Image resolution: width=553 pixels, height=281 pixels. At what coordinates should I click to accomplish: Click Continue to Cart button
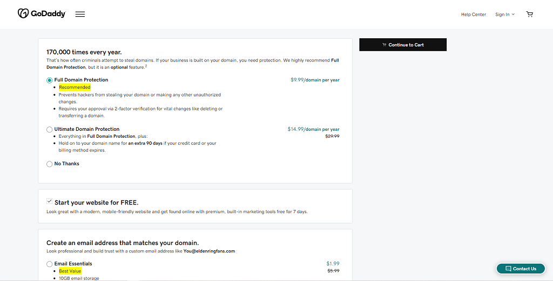(403, 45)
